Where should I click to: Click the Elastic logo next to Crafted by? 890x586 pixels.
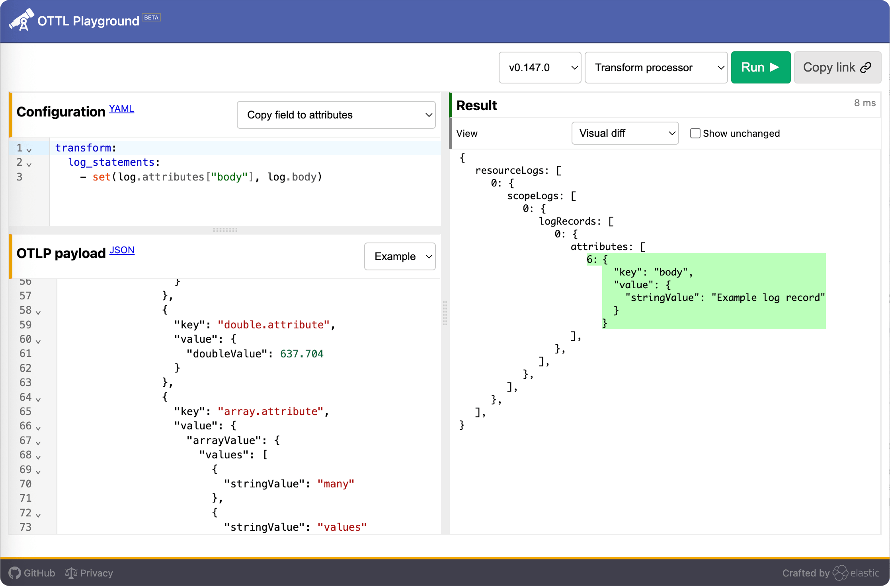click(x=841, y=572)
